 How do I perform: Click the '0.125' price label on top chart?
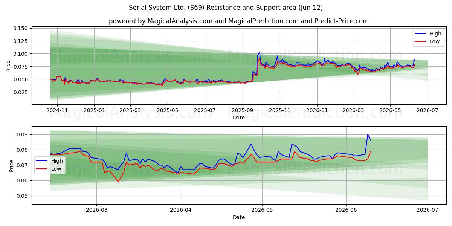click(21, 41)
